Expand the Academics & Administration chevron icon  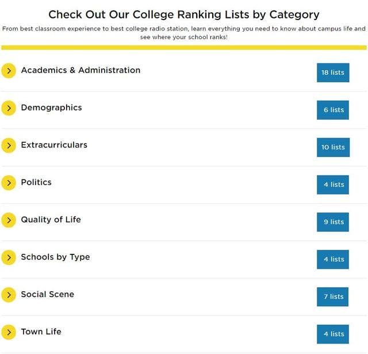point(9,71)
